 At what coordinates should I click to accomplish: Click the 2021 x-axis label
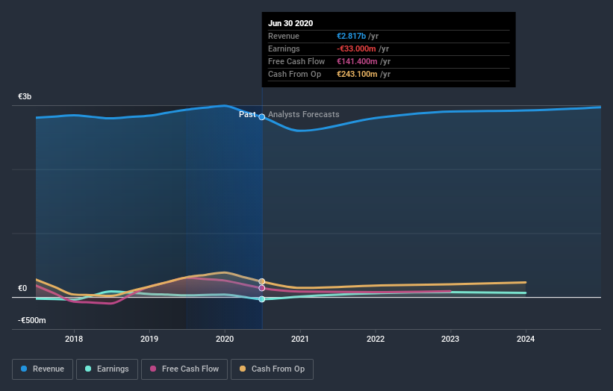click(300, 339)
